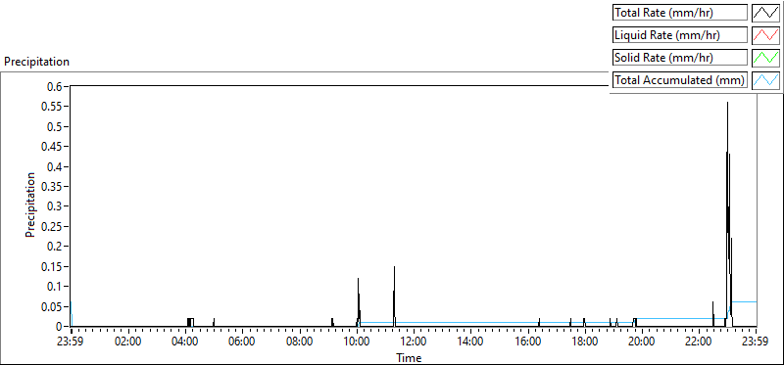This screenshot has height=365, width=784.
Task: Click the 02:00 time axis label
Action: tap(128, 342)
